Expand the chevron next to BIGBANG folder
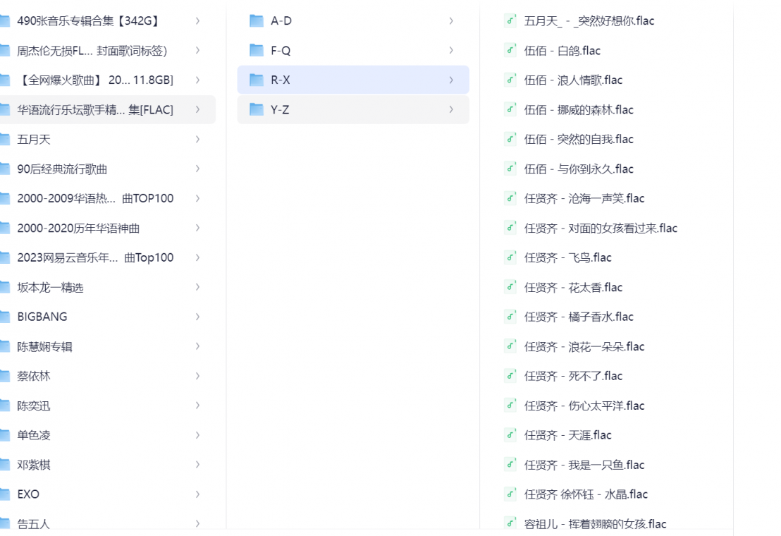 197,317
